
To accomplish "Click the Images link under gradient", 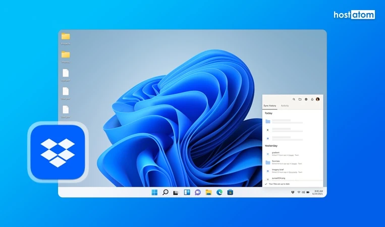I will pyautogui.click(x=291, y=155).
